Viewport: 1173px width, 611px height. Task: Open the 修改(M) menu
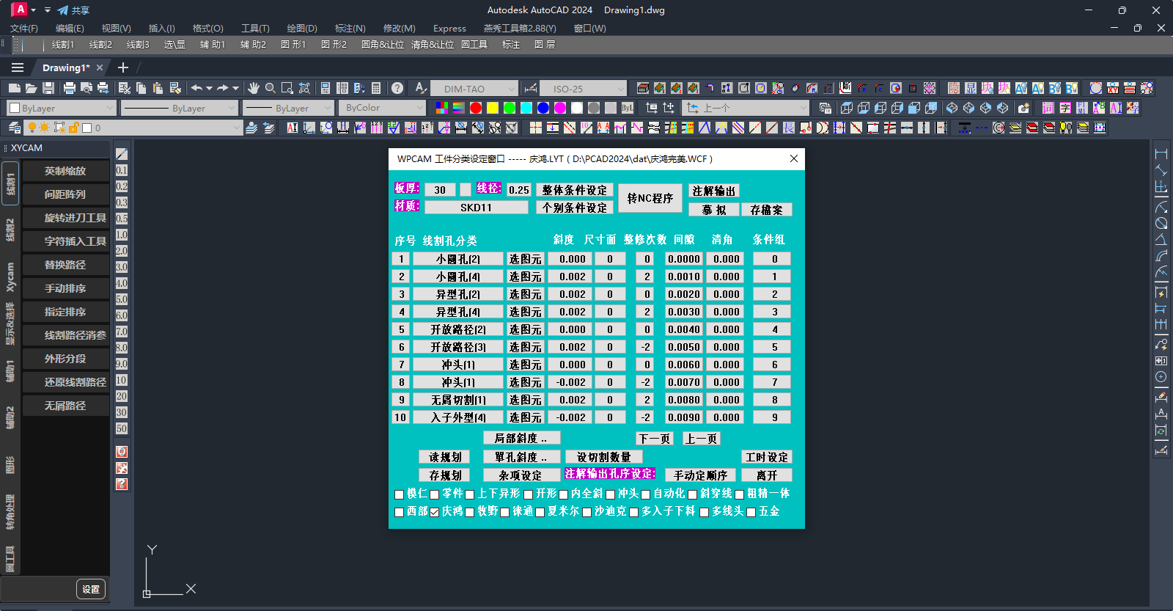click(x=400, y=29)
